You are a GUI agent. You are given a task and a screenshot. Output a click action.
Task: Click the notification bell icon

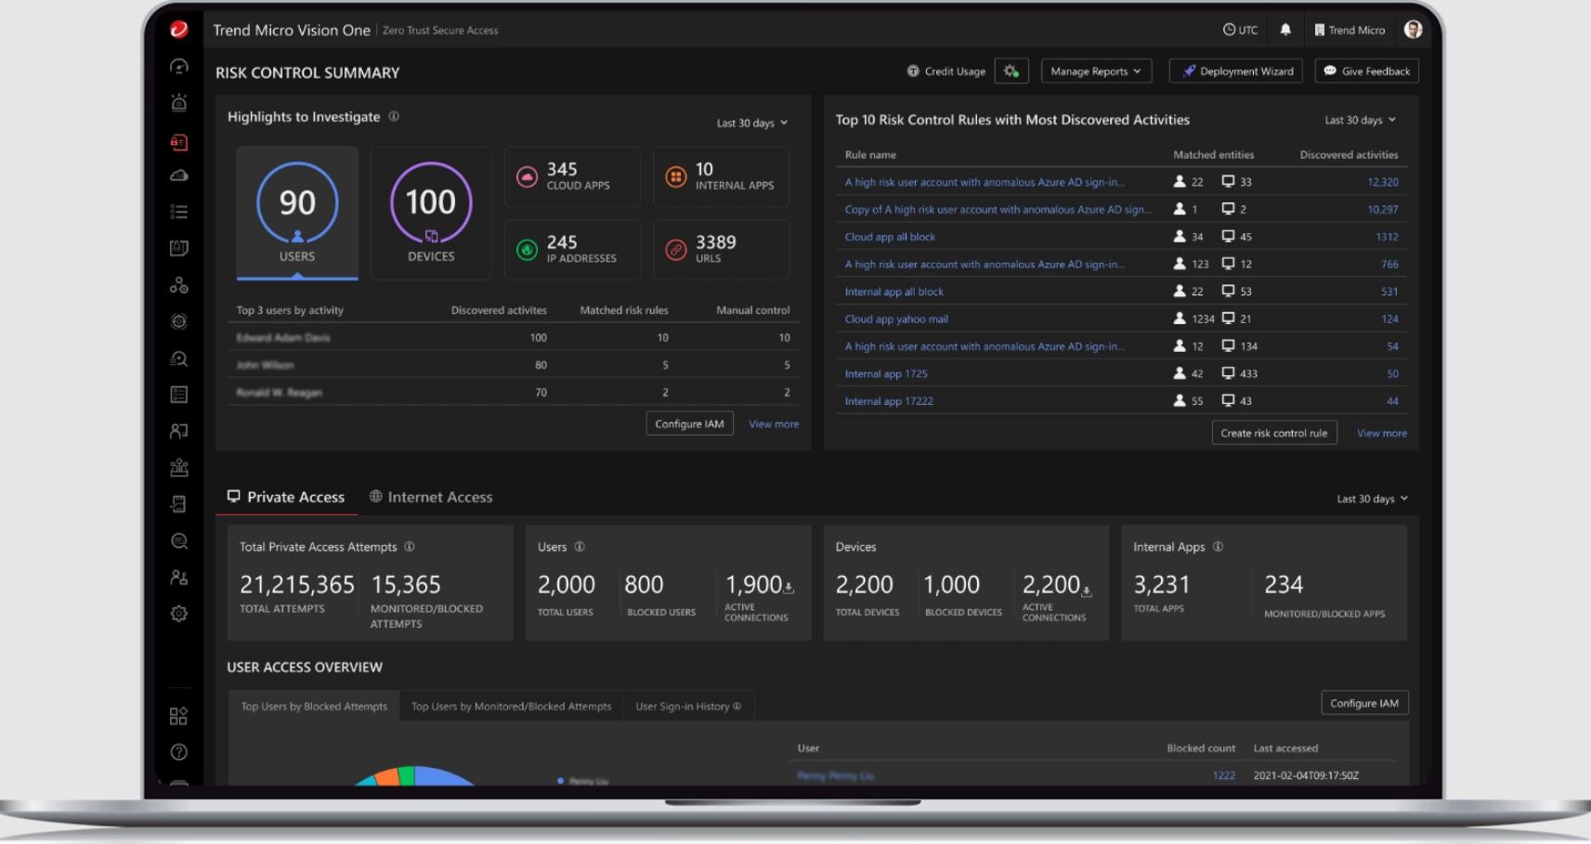pos(1285,30)
